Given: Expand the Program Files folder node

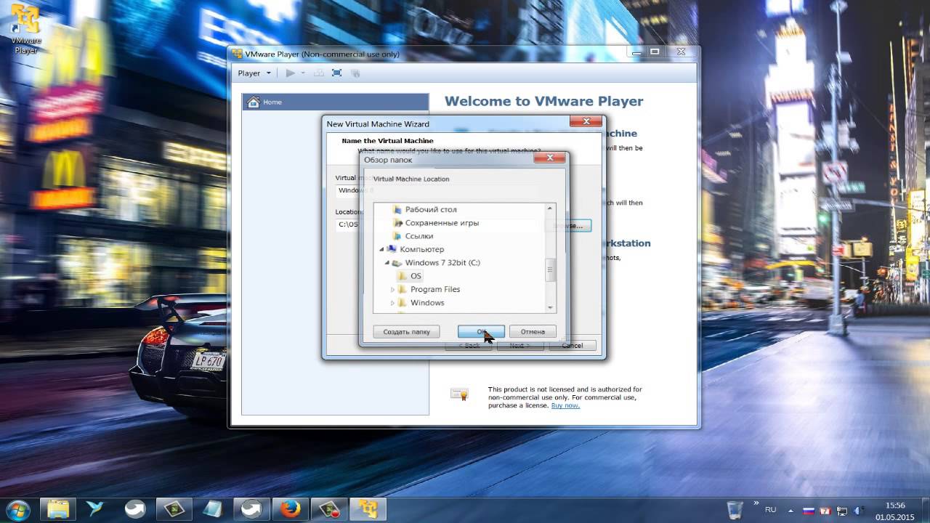Looking at the screenshot, I should pos(392,289).
